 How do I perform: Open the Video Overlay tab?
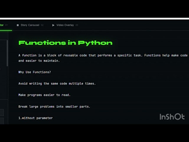point(65,25)
